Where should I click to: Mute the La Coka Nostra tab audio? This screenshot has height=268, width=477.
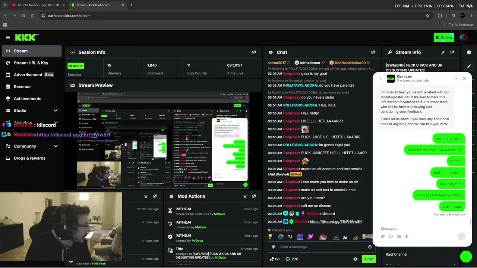coord(57,5)
